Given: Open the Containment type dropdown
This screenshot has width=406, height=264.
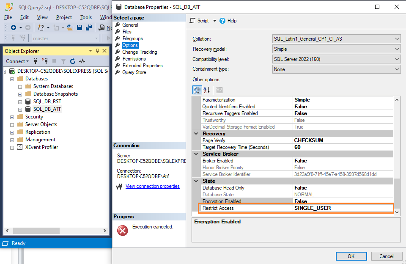Looking at the screenshot, I should point(397,69).
